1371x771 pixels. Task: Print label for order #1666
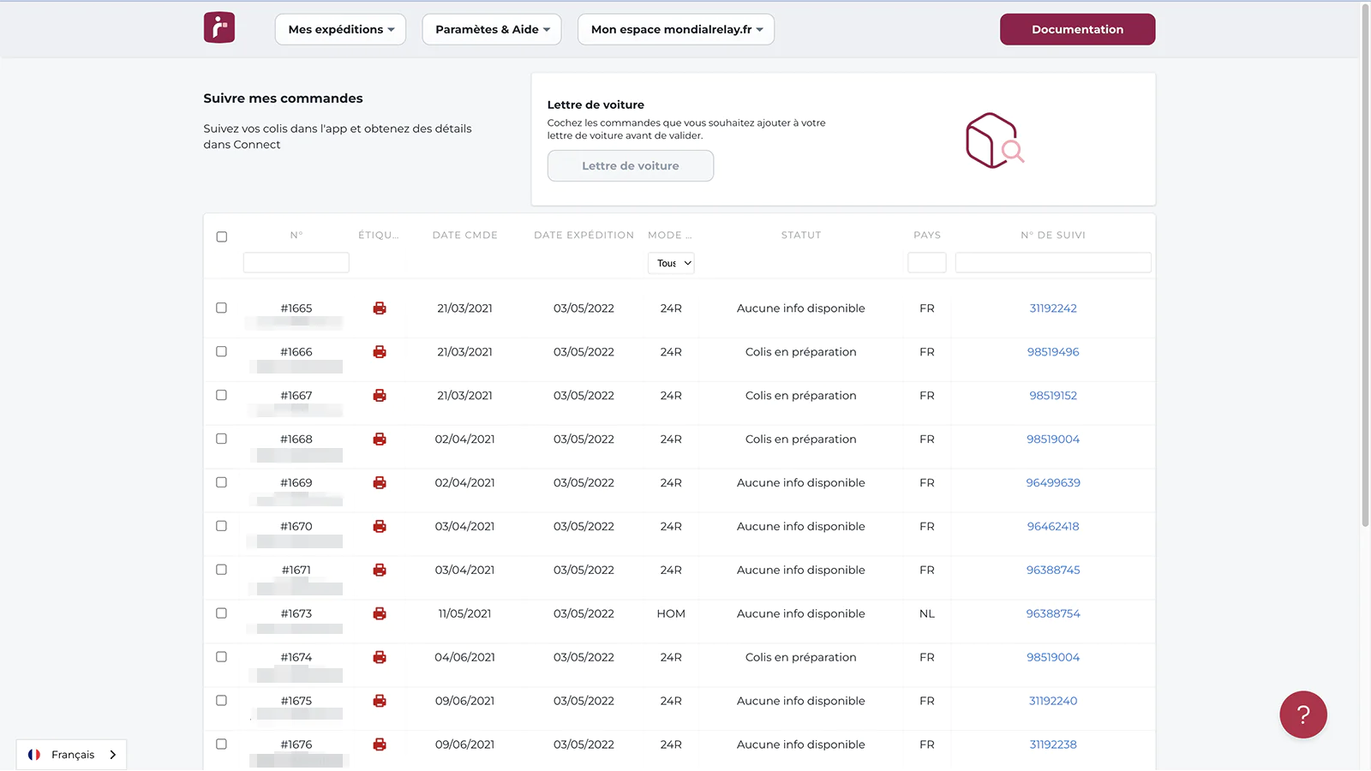pyautogui.click(x=380, y=352)
